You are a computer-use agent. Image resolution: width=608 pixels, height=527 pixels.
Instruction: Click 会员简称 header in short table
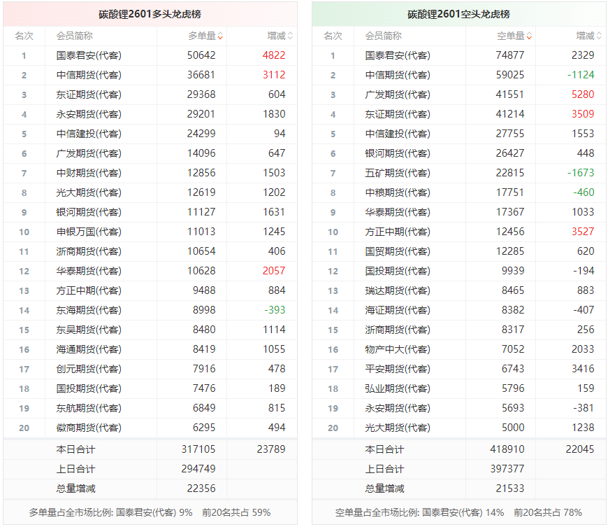point(384,36)
